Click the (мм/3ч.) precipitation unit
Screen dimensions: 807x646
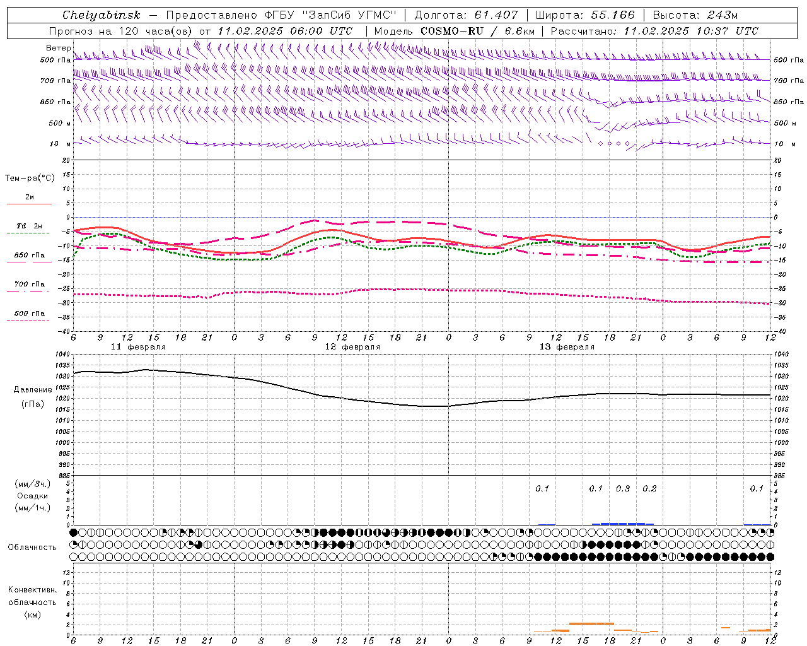click(x=32, y=484)
